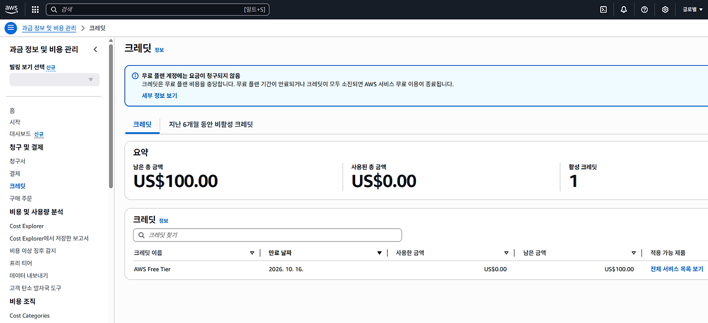
Task: Open the notifications bell icon
Action: [624, 9]
